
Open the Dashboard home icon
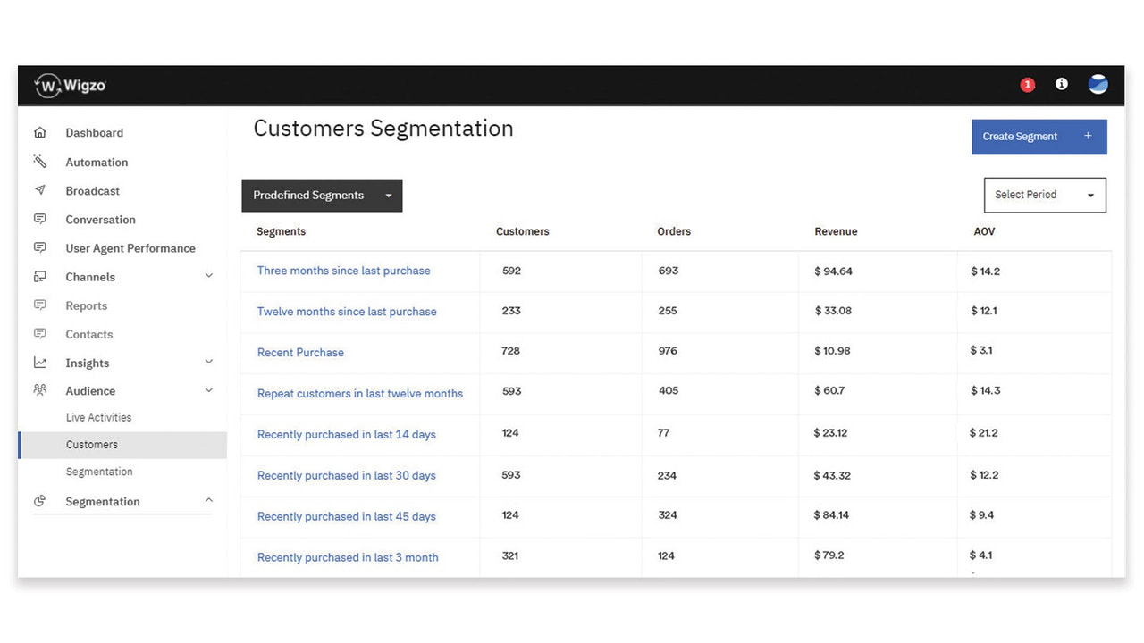click(x=39, y=131)
